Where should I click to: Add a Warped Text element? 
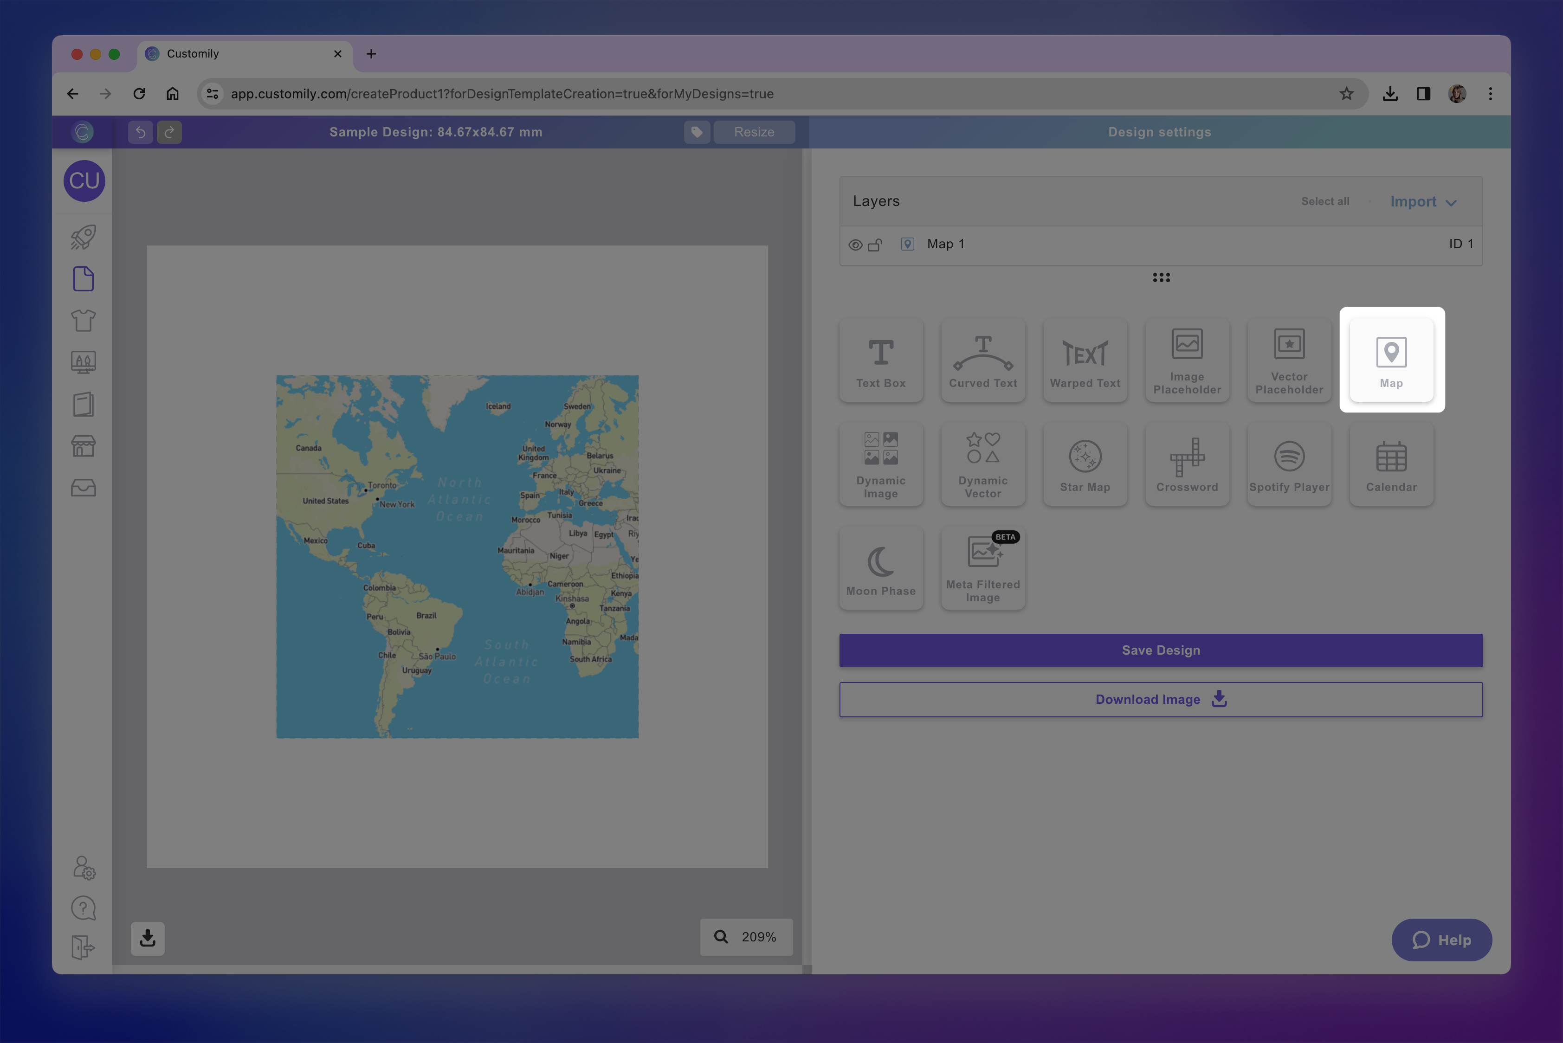[1085, 359]
